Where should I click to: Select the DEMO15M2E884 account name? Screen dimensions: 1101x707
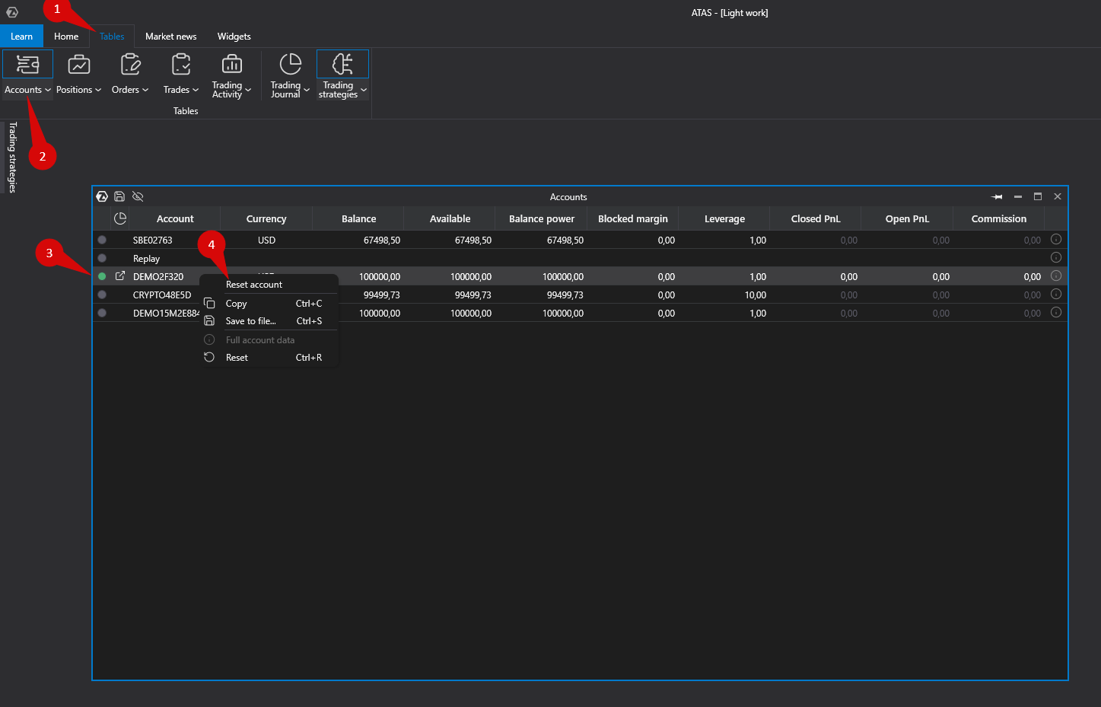pyautogui.click(x=167, y=314)
